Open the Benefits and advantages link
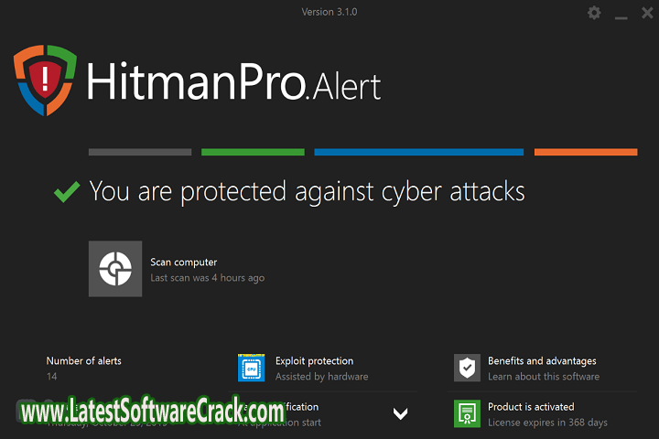659x439 pixels. (x=542, y=361)
